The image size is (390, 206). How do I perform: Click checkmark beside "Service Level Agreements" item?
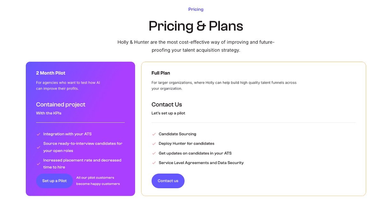[154, 163]
